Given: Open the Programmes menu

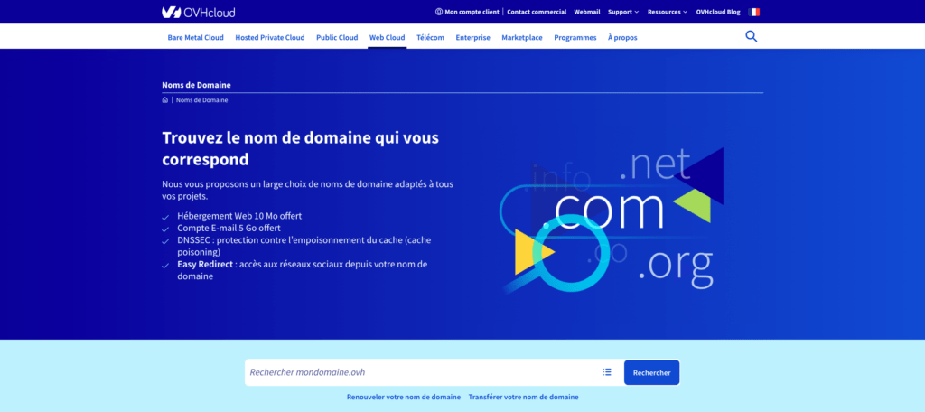Looking at the screenshot, I should 575,37.
